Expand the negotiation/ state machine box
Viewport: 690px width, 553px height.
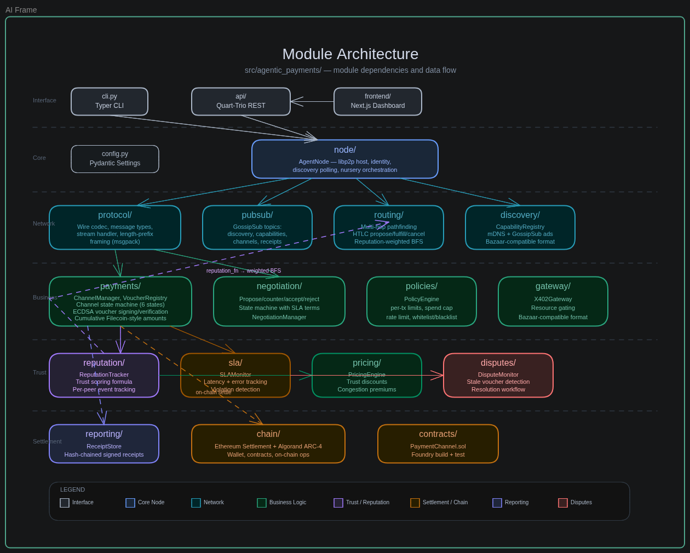[279, 301]
